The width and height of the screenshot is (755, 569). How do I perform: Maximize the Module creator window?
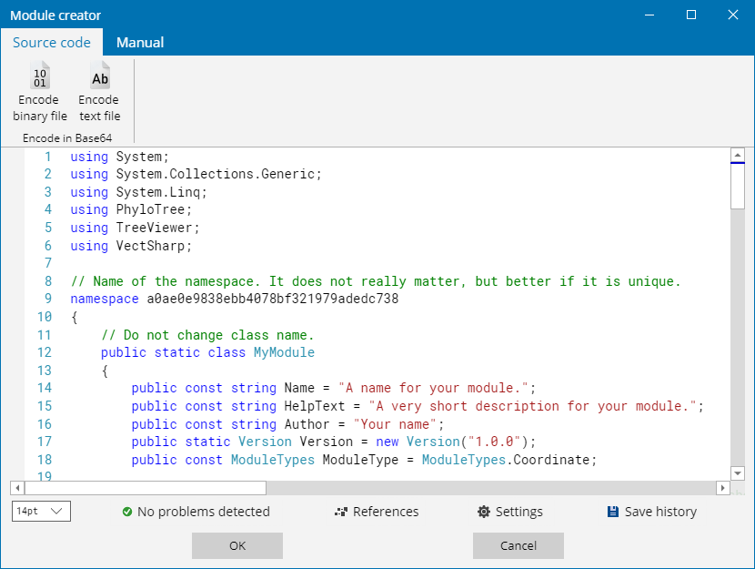[x=691, y=15]
